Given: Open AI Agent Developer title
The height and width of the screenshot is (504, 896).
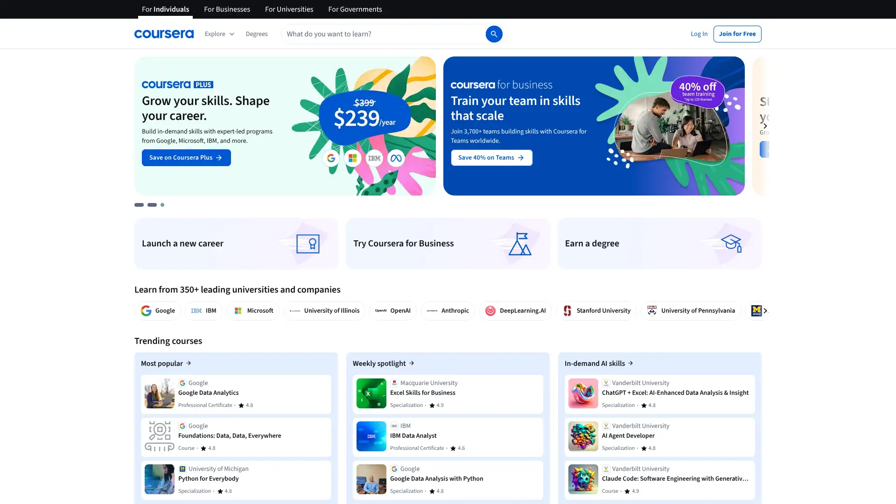Looking at the screenshot, I should (628, 436).
